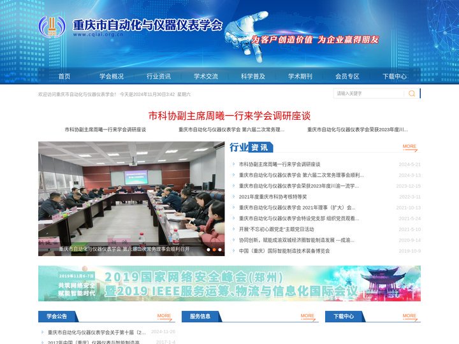Click date text 2023-12-15
Screen dimensions: 459x344
coord(409,186)
